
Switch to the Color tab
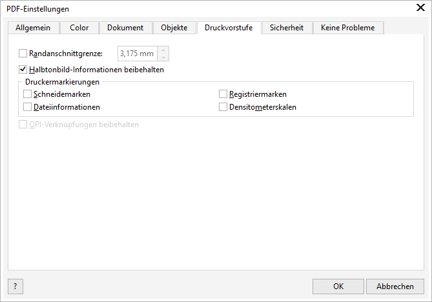[79, 28]
